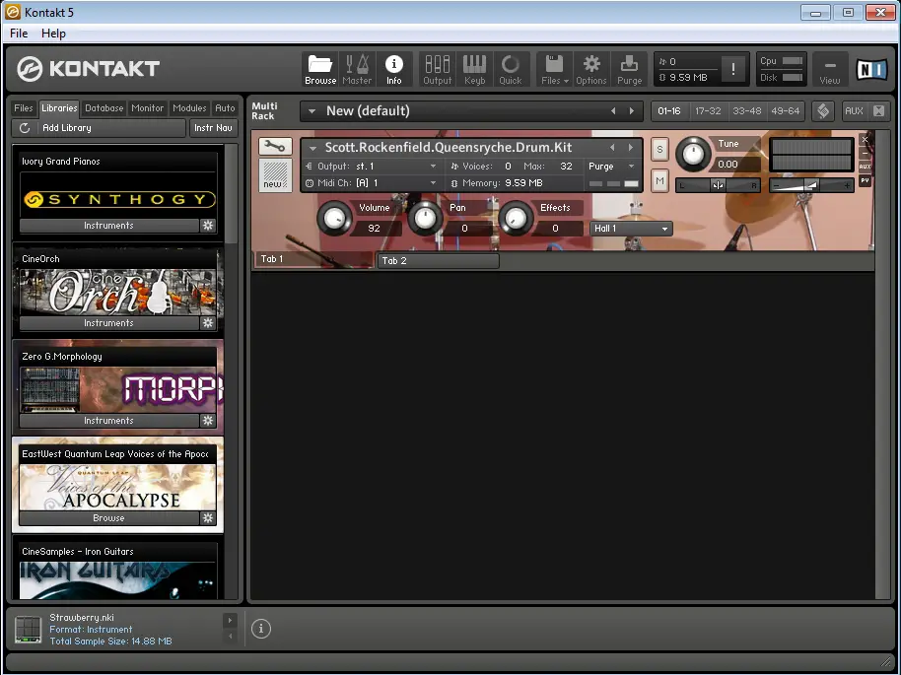Open the Hall 1 effect dropdown
This screenshot has width=901, height=675.
pyautogui.click(x=630, y=229)
